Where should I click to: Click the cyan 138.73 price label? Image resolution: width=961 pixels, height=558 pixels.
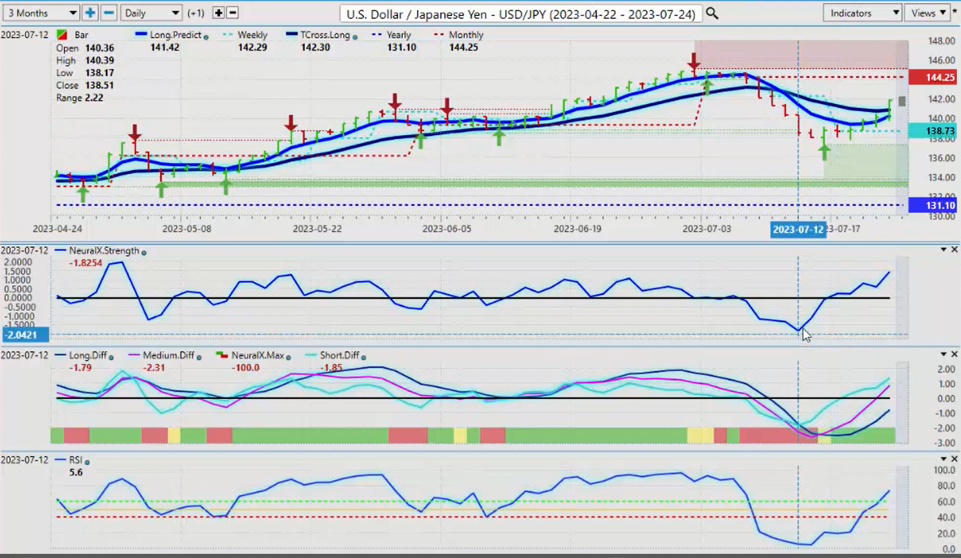932,131
